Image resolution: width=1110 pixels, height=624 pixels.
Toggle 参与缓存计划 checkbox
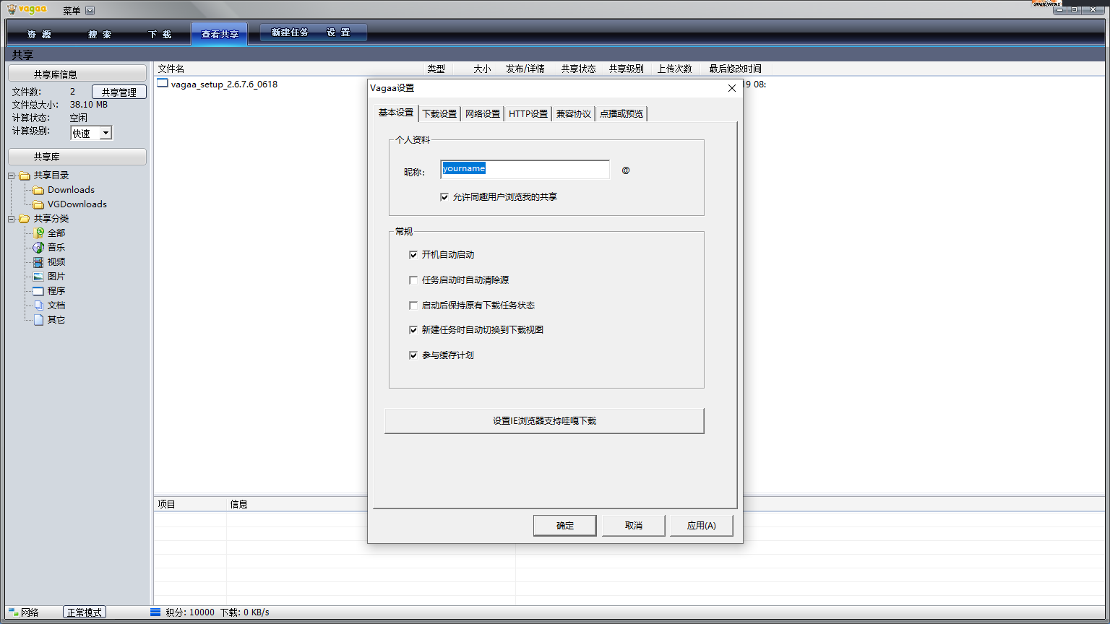[413, 355]
